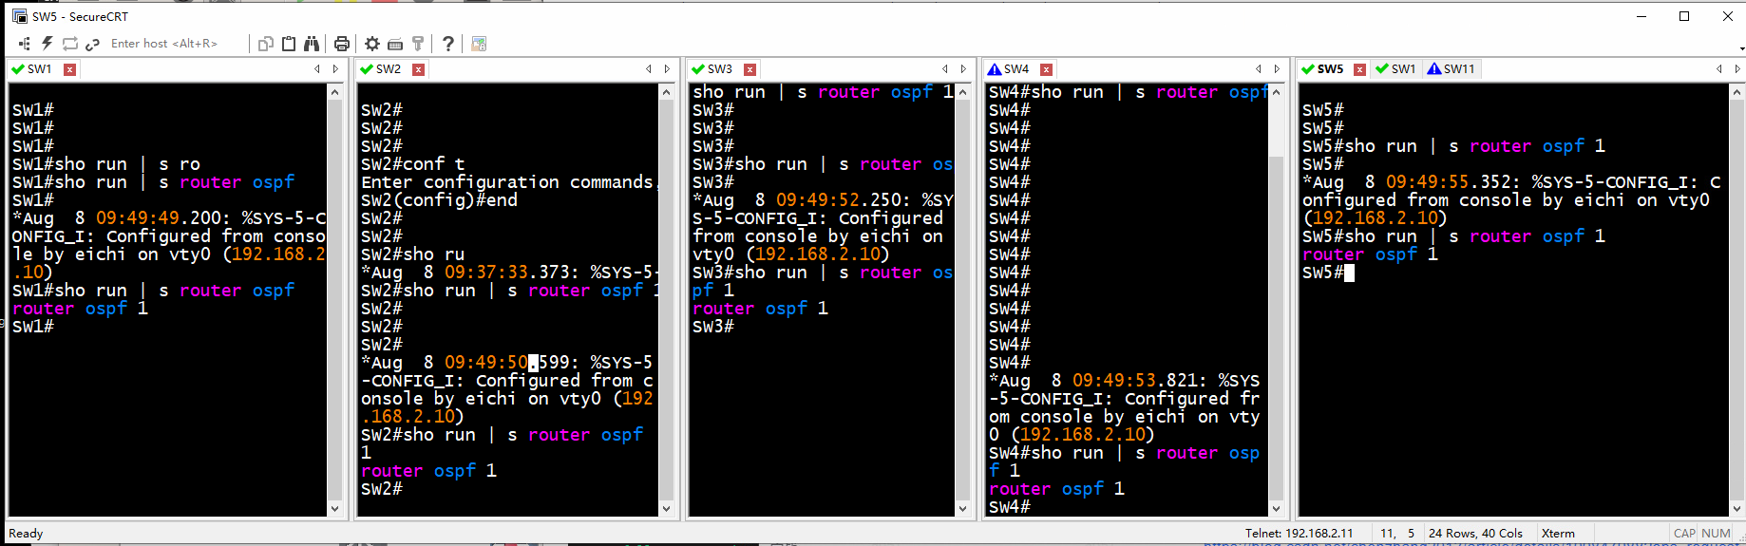Click next-tab arrow in SW4 pane

1277,69
